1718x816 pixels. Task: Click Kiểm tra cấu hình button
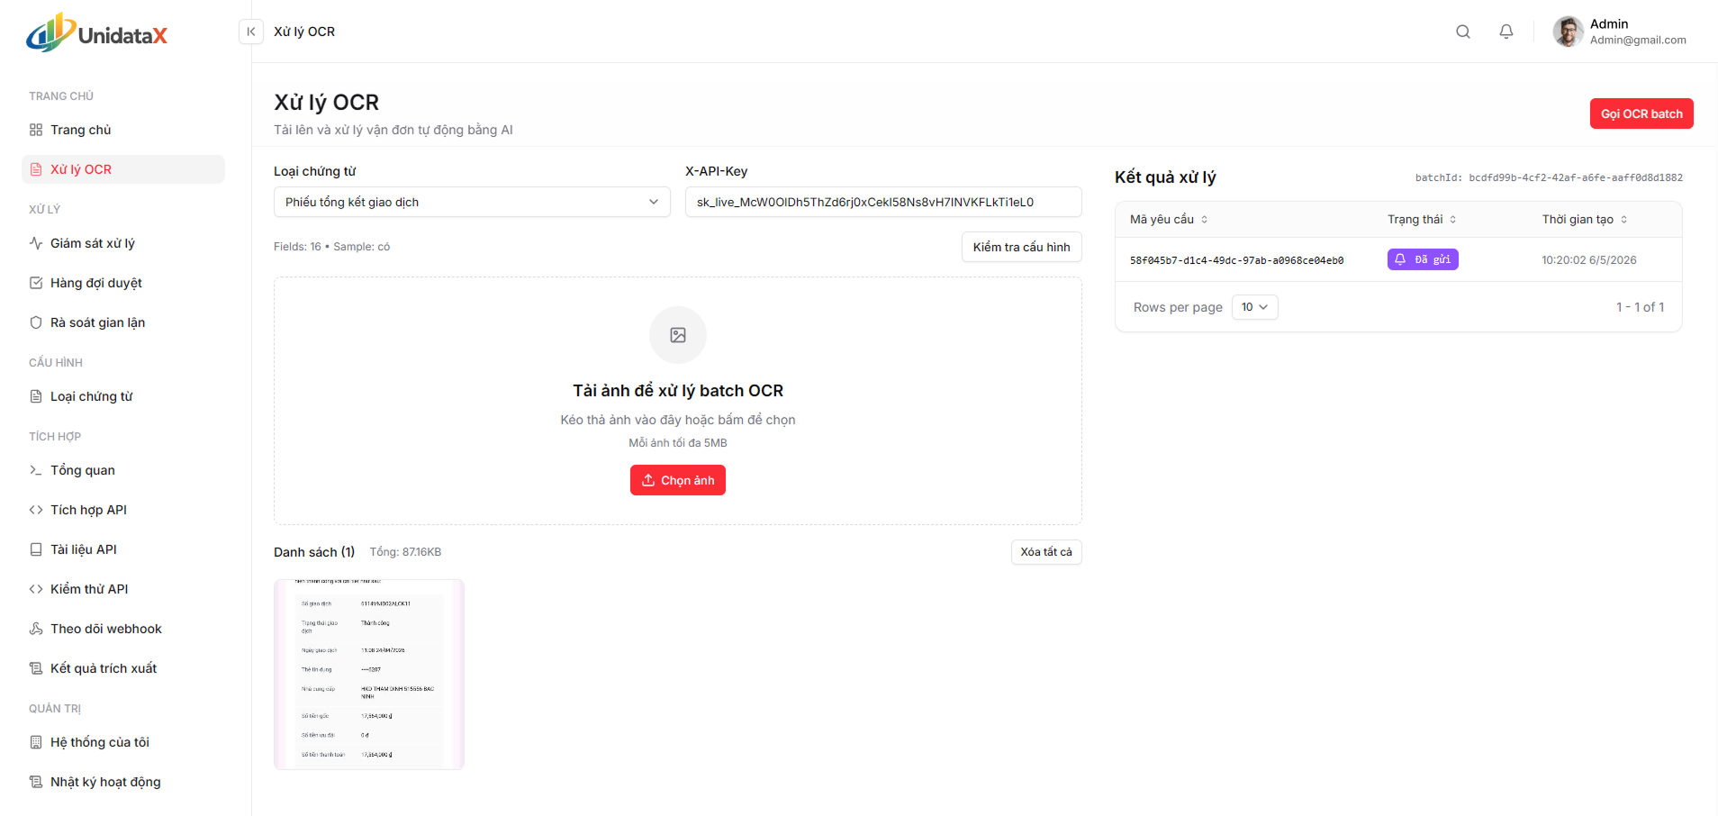click(x=1021, y=247)
